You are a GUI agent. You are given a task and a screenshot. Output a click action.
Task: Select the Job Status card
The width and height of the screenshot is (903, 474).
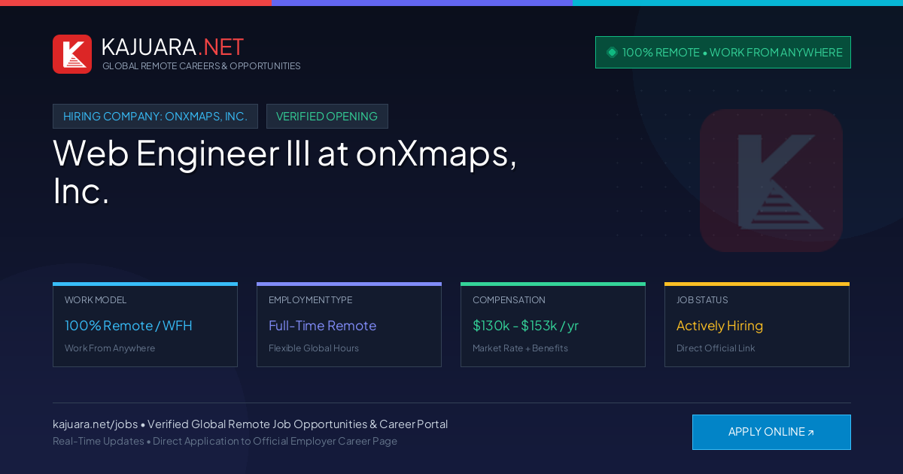[x=757, y=324]
